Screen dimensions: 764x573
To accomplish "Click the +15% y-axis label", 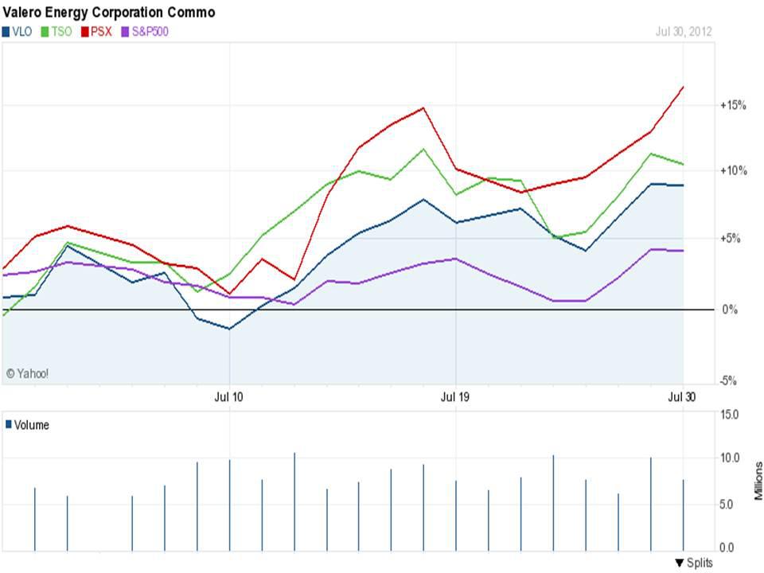I will click(x=733, y=105).
